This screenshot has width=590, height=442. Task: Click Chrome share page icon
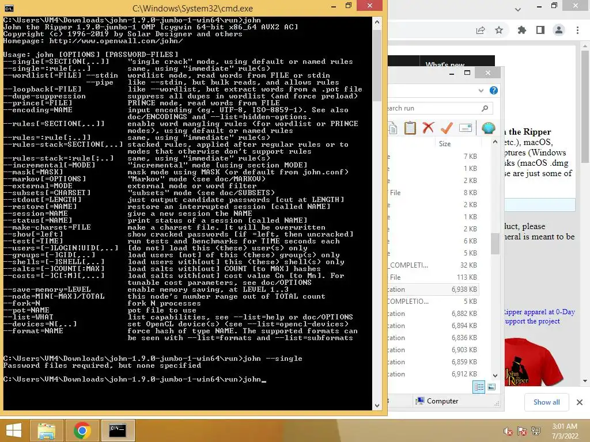(x=481, y=30)
